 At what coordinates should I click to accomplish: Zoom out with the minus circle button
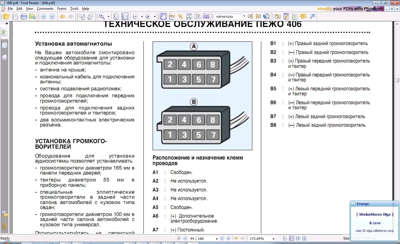(x=135, y=16)
